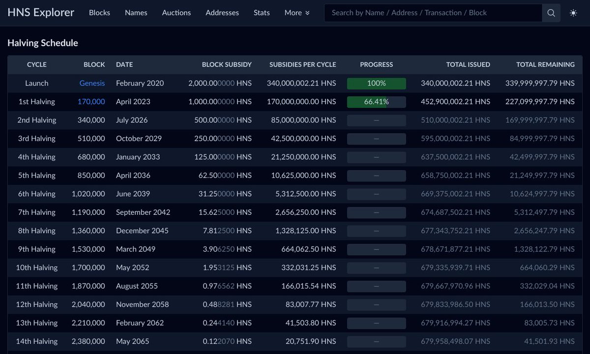Screen dimensions: 590x354
Task: Toggle the light/dark theme sun icon
Action: (x=573, y=13)
